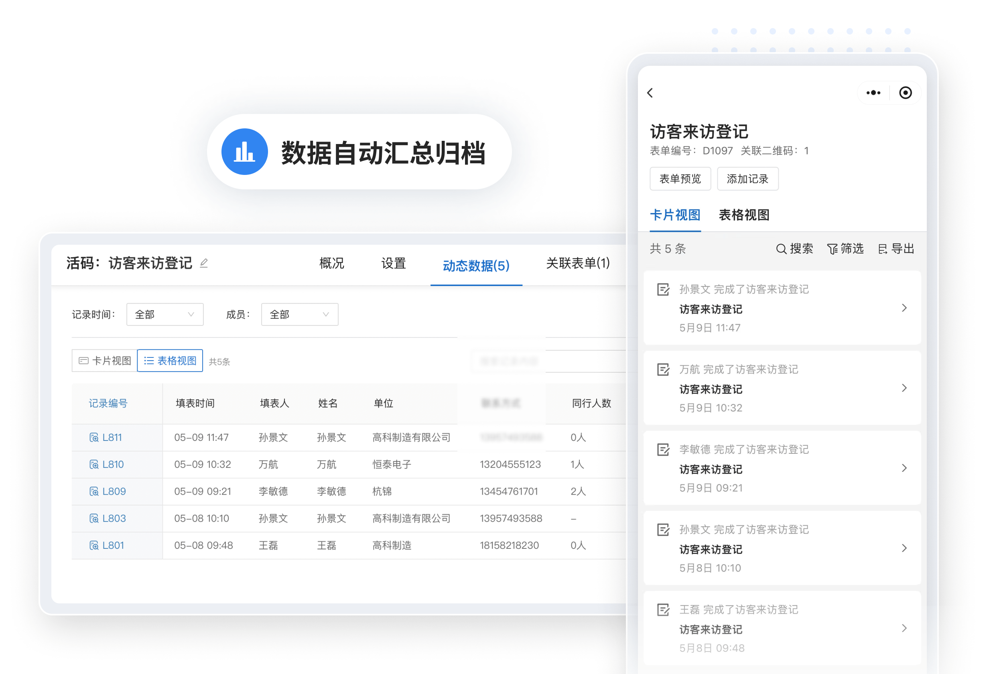
Task: Click the blue bar chart icon
Action: click(244, 152)
